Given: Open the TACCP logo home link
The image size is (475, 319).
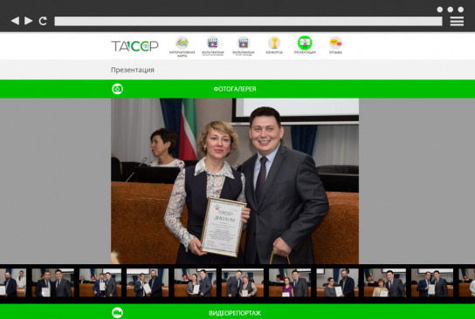Looking at the screenshot, I should (134, 46).
